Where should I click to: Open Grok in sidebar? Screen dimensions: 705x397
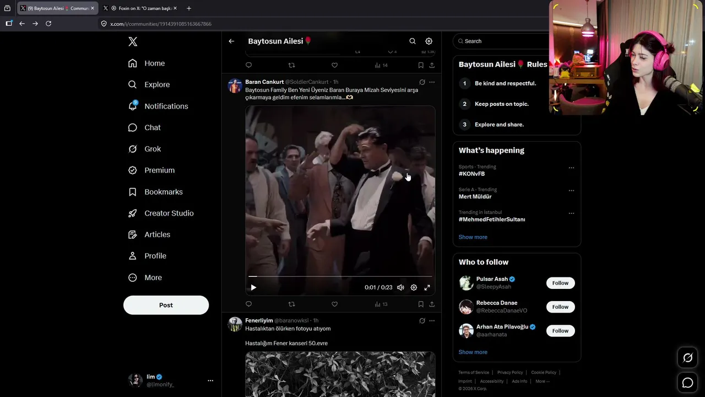[x=144, y=149]
